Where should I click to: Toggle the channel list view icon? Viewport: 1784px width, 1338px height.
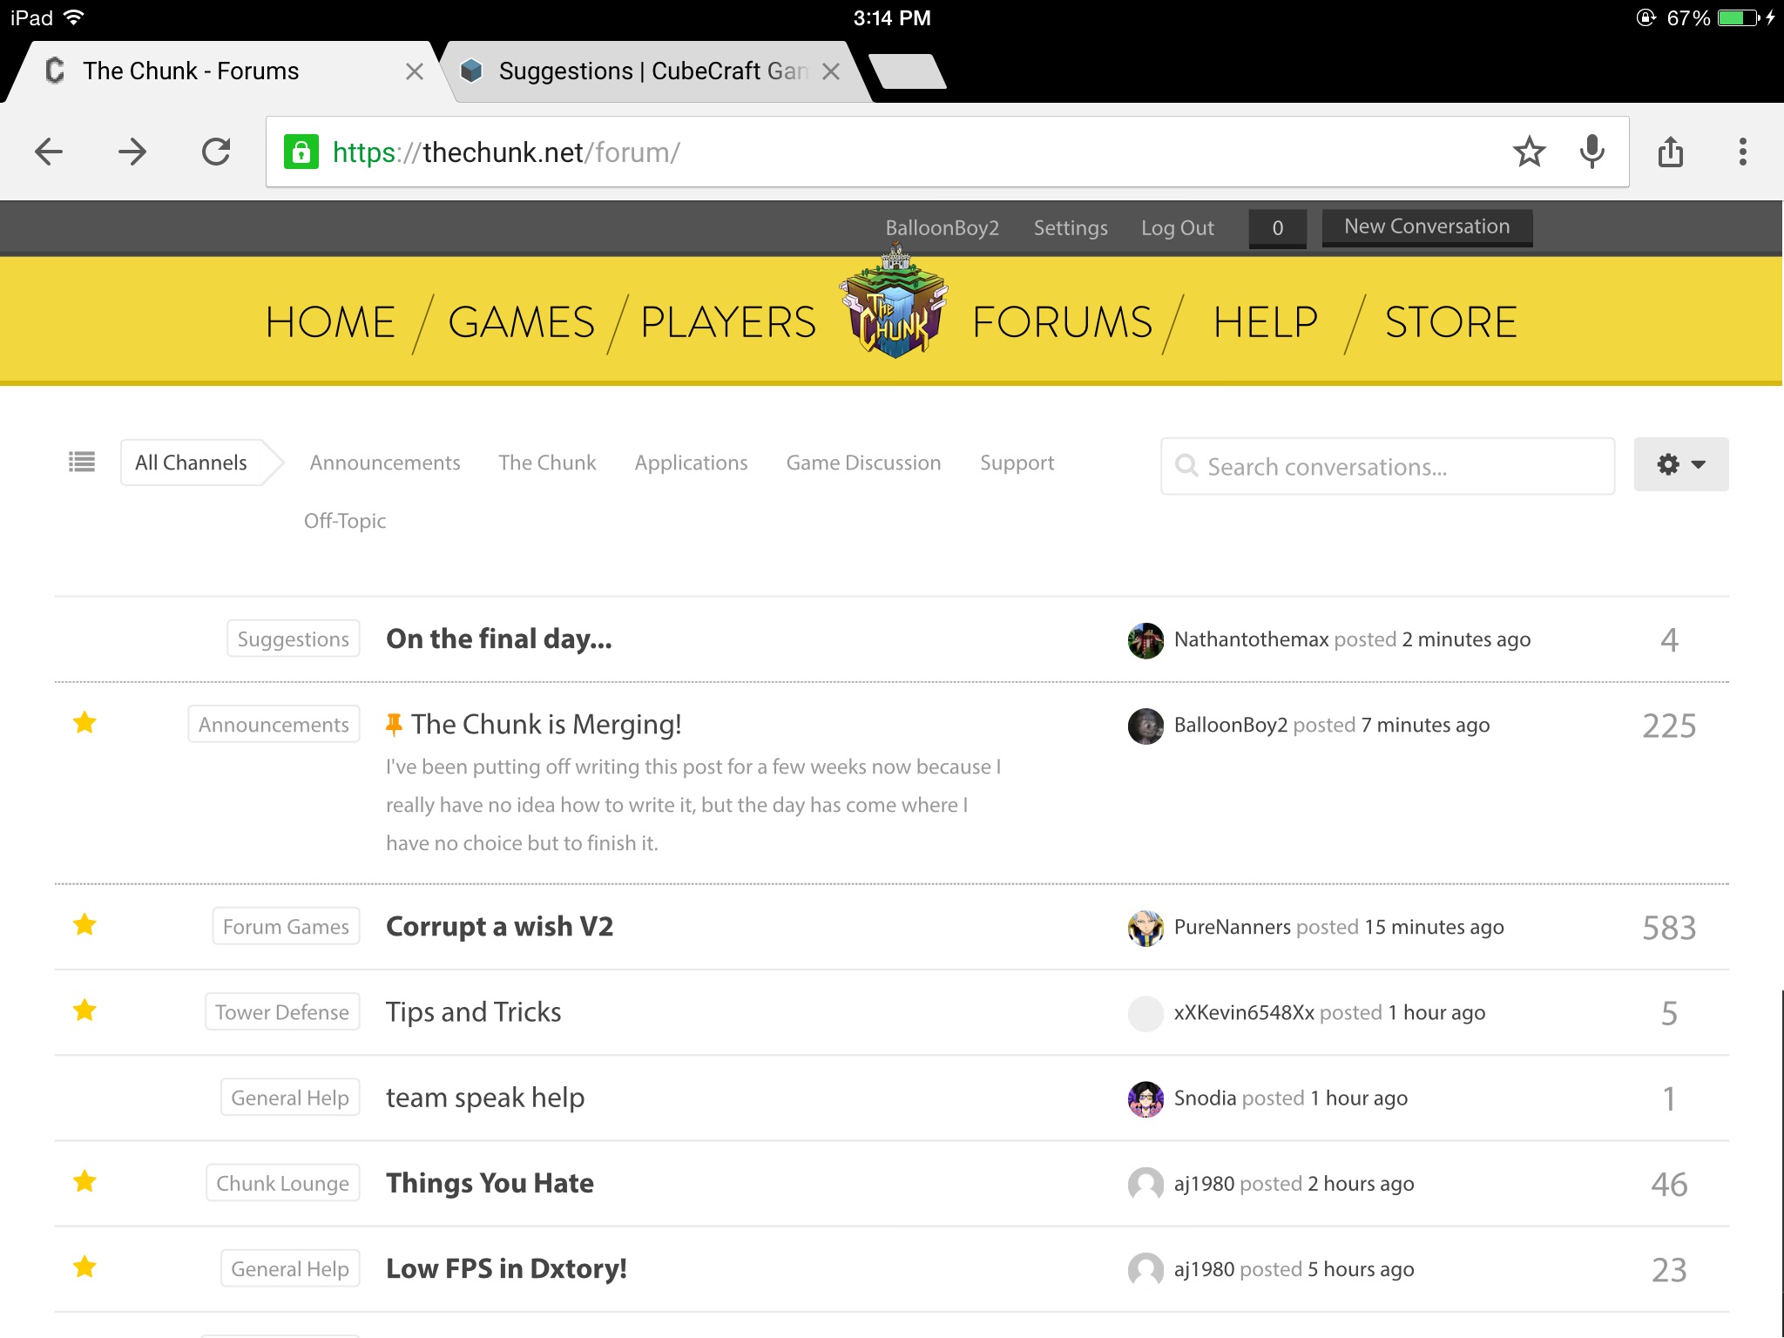tap(82, 462)
